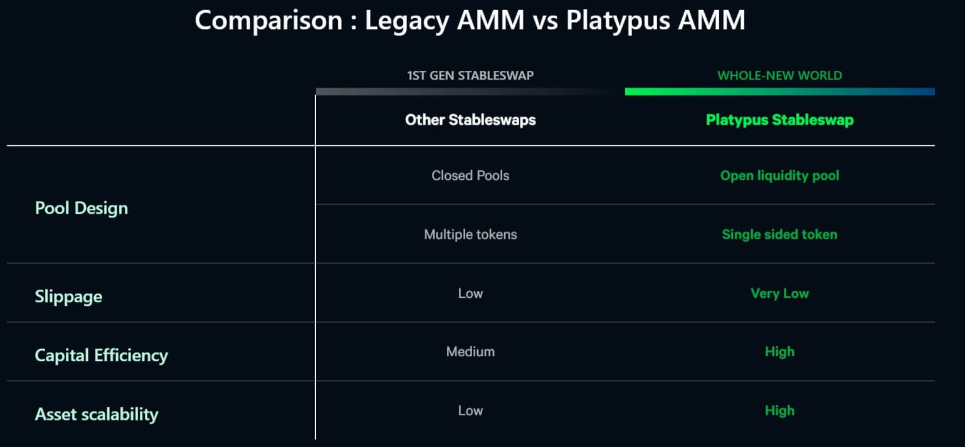Click the green gradient bar under WHOLE-NEW WORLD

(779, 92)
